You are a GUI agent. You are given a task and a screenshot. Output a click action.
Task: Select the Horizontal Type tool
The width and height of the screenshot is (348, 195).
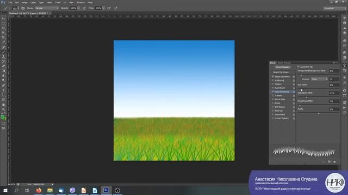3,90
